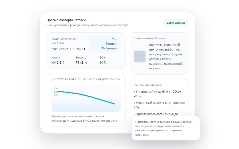Click the NMC 811 chemistry value
Screen dimensions: 239x149
(58, 63)
